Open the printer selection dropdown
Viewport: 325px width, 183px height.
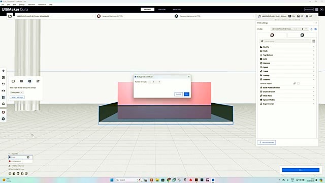[55, 16]
